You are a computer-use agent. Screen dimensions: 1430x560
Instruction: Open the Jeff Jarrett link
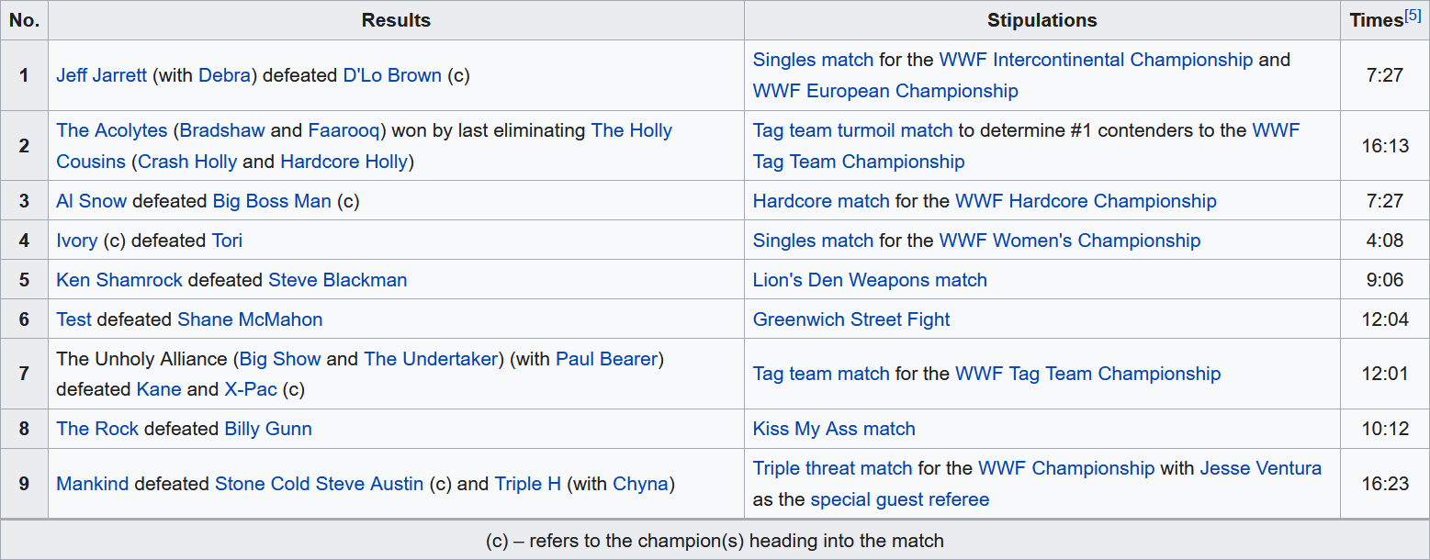click(101, 75)
